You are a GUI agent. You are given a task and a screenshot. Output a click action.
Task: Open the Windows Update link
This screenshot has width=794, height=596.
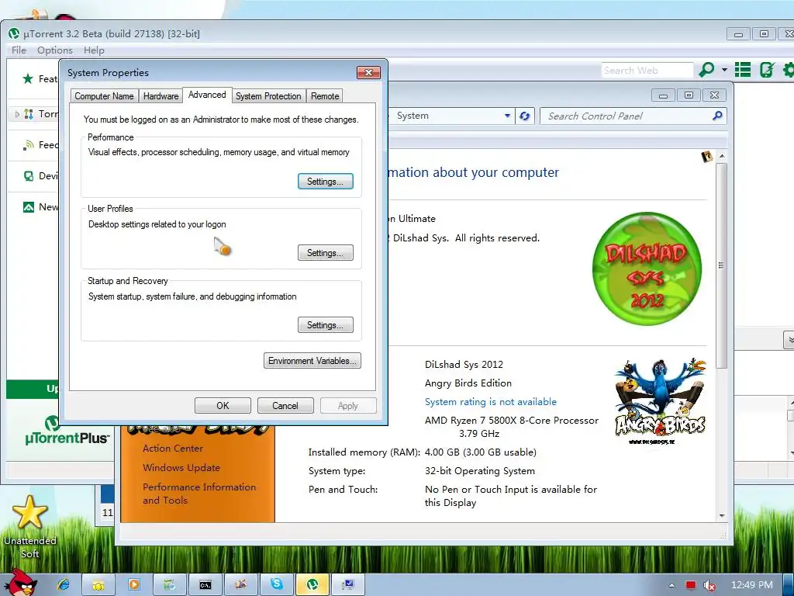(x=181, y=467)
